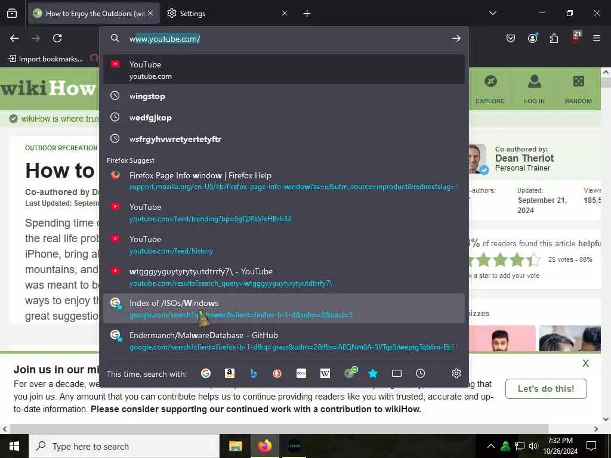611x458 pixels.
Task: Go back one page
Action: (x=14, y=38)
